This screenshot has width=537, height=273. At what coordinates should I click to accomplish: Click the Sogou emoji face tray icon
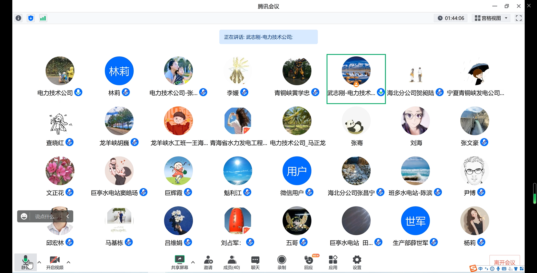492,269
